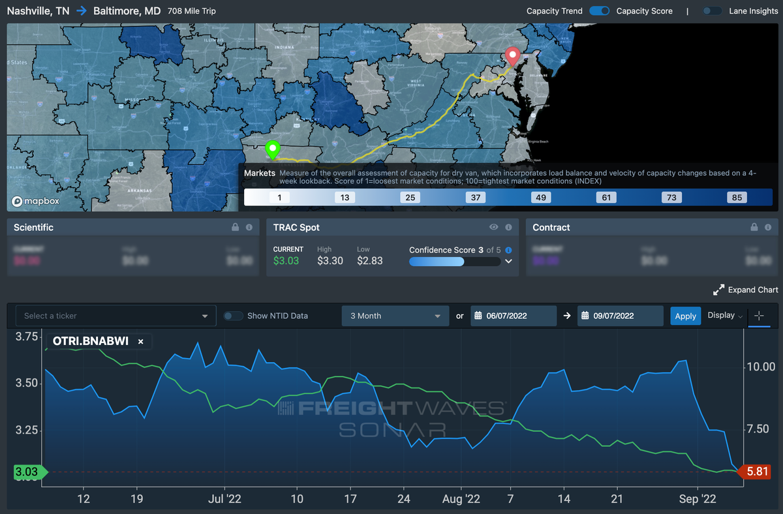Click the Confidence Score info icon
The image size is (783, 514).
pos(509,250)
